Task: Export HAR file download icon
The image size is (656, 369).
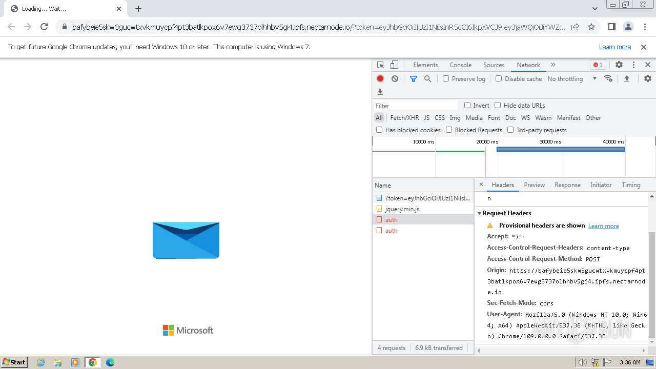Action: coord(380,92)
